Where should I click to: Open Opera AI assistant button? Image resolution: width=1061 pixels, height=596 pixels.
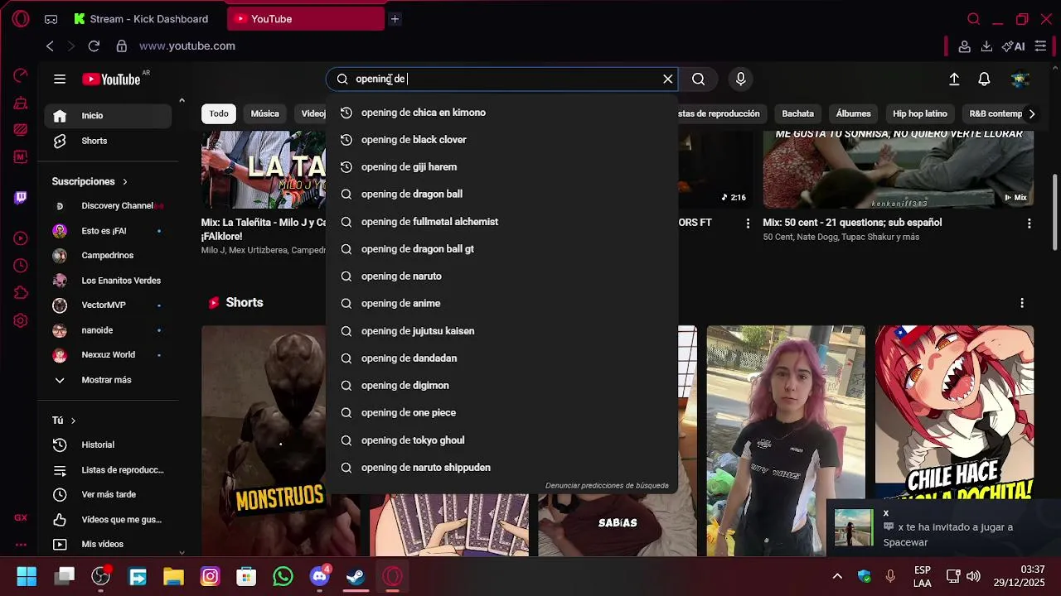point(1013,46)
